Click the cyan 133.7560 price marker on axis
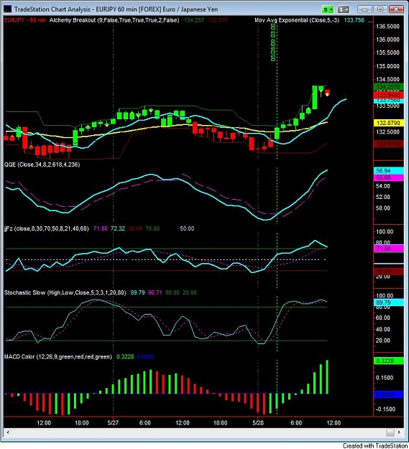The height and width of the screenshot is (449, 409). [389, 101]
